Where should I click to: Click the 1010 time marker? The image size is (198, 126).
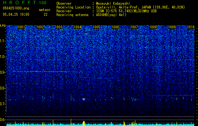pyautogui.click(x=191, y=27)
